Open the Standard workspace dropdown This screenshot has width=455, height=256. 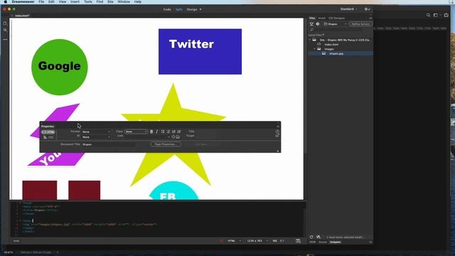(349, 9)
